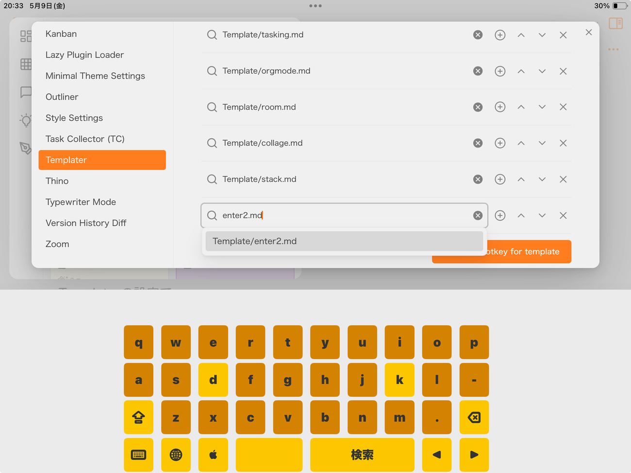631x473 pixels.
Task: Move enter2.md row up
Action: click(x=521, y=215)
